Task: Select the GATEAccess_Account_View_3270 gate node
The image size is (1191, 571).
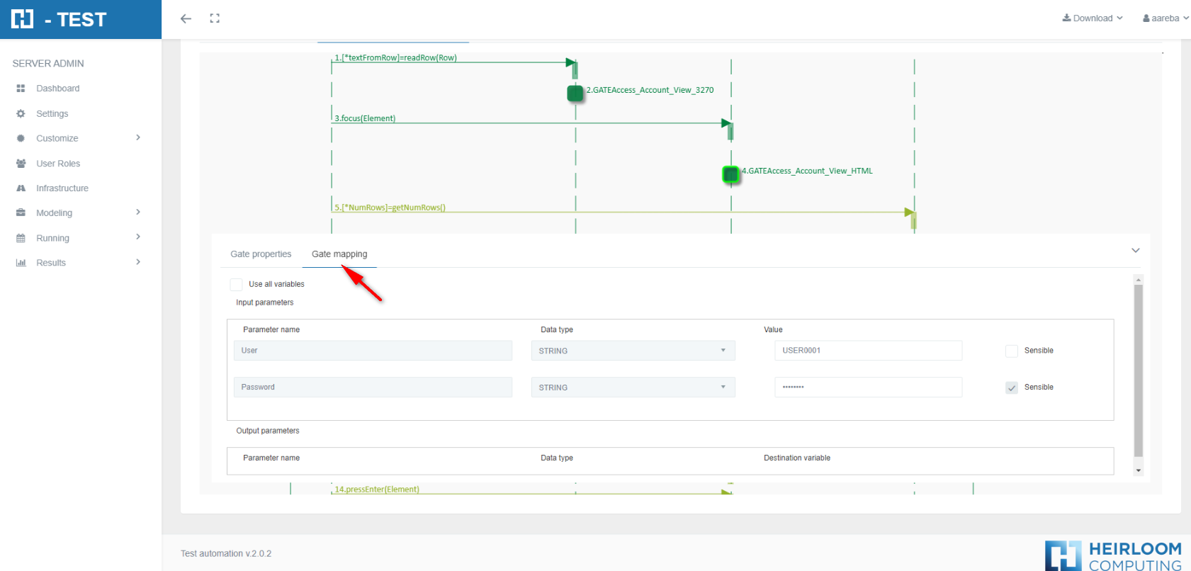Action: (x=575, y=93)
